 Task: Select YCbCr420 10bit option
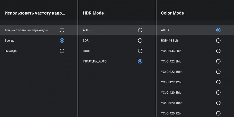(218, 103)
